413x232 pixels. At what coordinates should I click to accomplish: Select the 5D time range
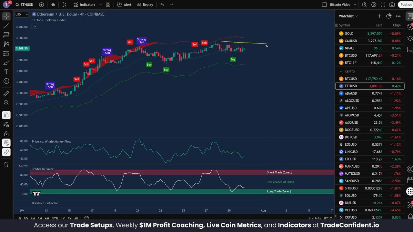(x=26, y=218)
